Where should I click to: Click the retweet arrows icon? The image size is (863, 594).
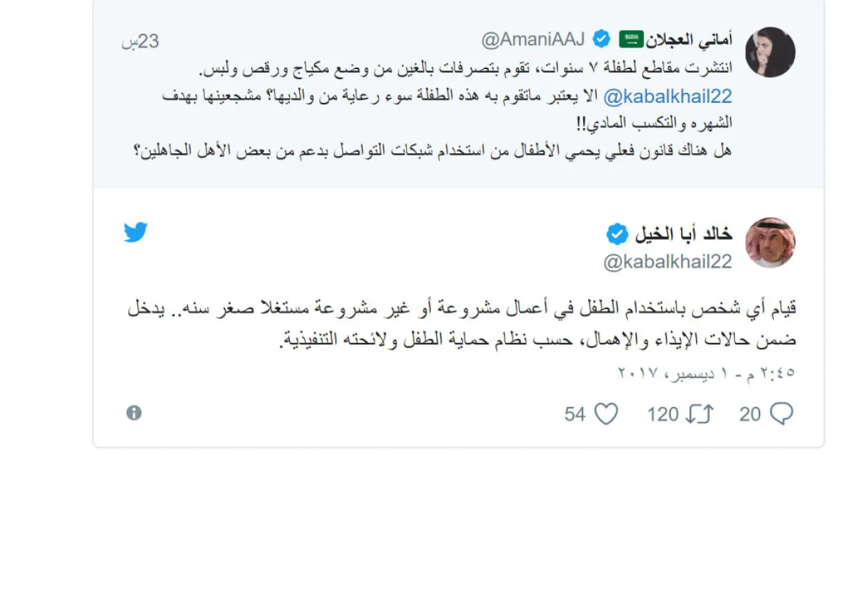click(700, 413)
